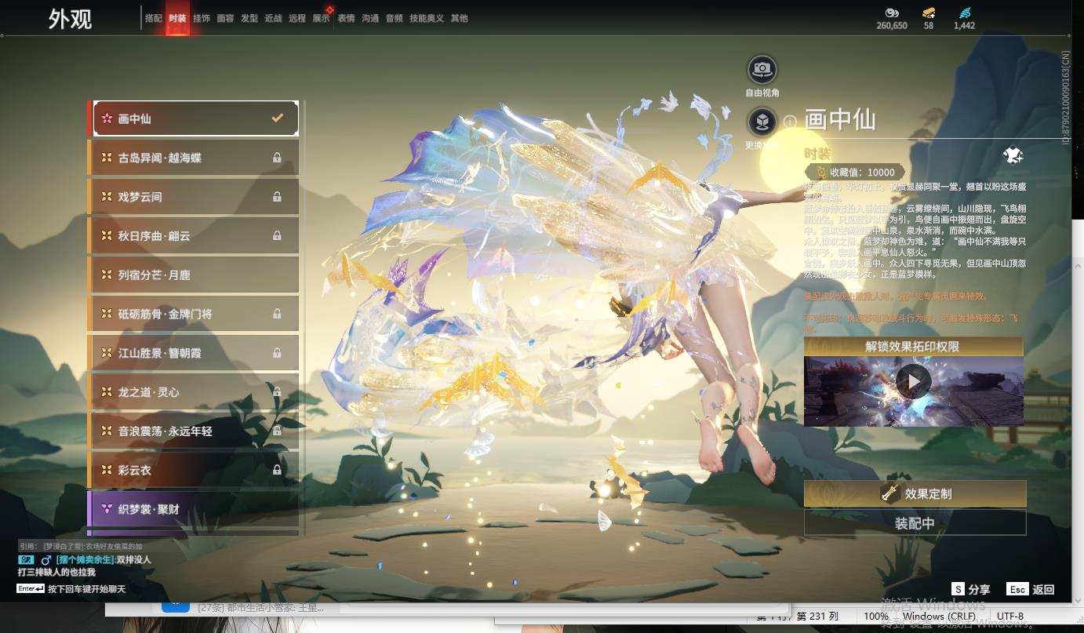Click the lock icon on 戏梦云间
The height and width of the screenshot is (633, 1084).
[x=277, y=197]
